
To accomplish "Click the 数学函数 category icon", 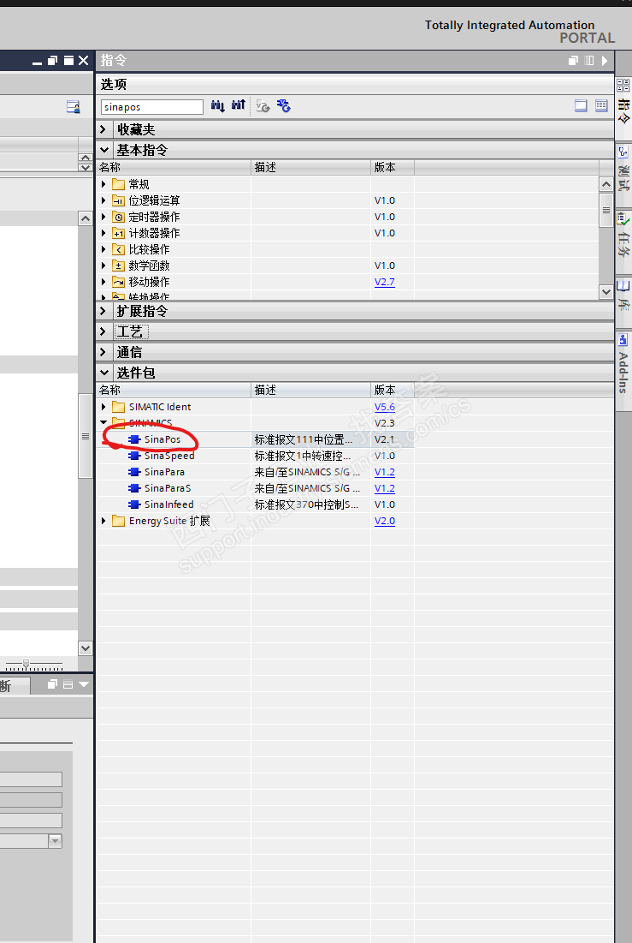I will point(118,266).
